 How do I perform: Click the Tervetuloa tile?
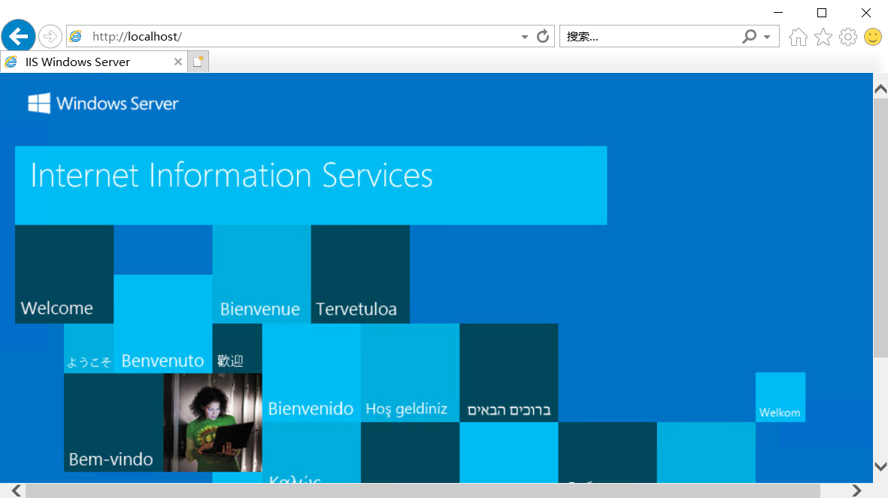[x=360, y=274]
